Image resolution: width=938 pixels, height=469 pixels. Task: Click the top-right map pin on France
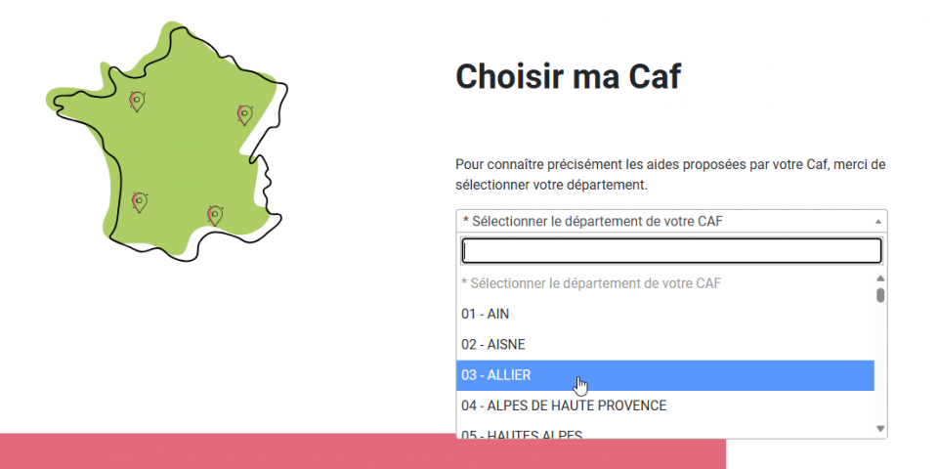click(x=244, y=114)
